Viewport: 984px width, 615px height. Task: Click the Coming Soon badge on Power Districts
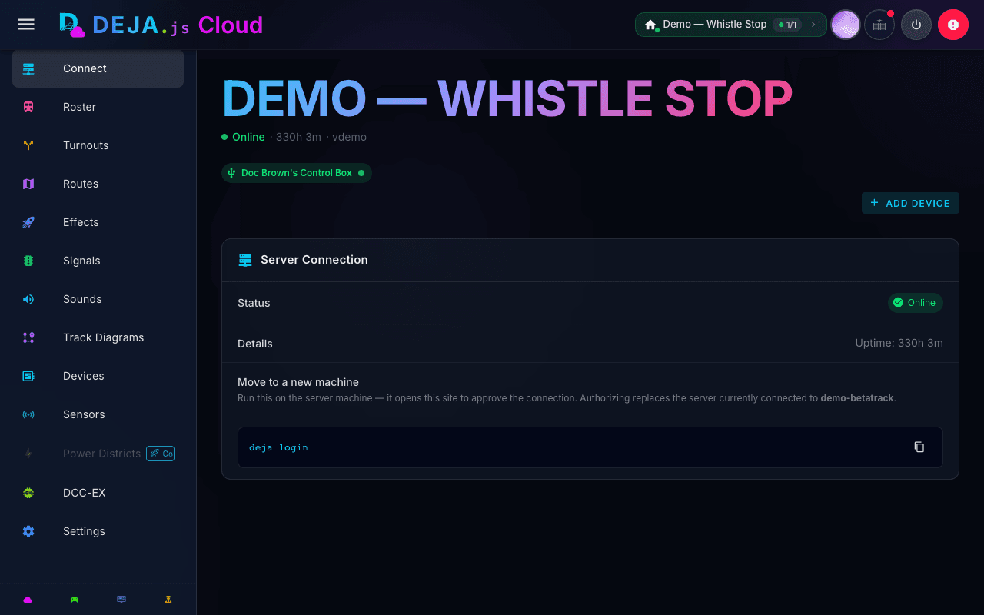click(x=161, y=454)
